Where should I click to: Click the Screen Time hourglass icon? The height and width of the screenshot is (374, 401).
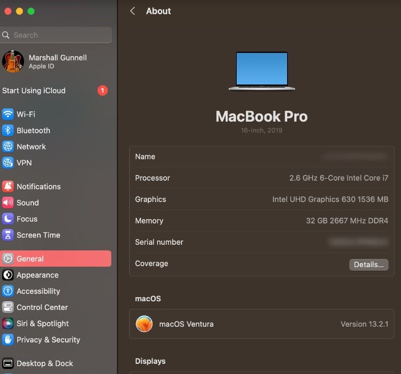[x=8, y=235]
